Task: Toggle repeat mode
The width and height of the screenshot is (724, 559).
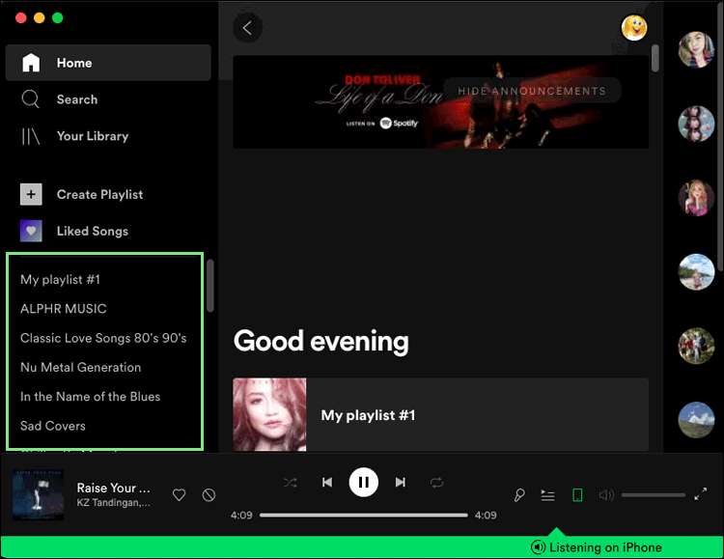Action: [436, 483]
